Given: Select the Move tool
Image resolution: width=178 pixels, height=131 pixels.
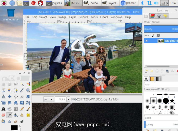Looking at the screenshot, I should click(x=10, y=96).
